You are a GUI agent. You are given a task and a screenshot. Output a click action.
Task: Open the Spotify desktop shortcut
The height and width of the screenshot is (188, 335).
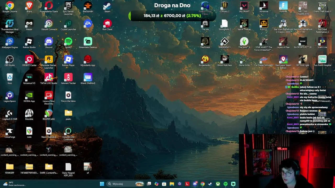(68, 43)
